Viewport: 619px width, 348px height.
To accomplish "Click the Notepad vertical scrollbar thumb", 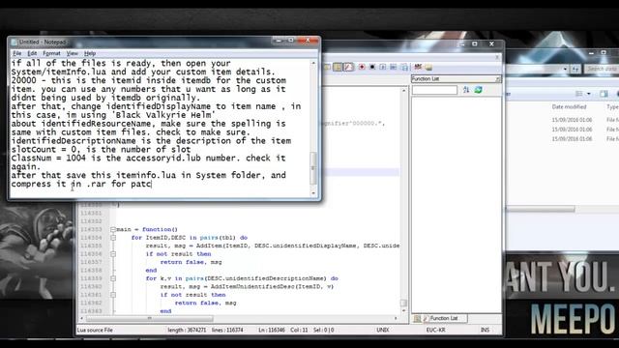I will coord(313,168).
